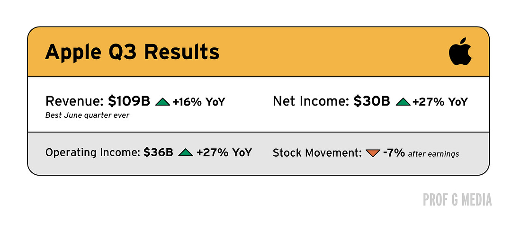Select the after earnings caption
Viewport: 521px width, 232px height.
[433, 154]
